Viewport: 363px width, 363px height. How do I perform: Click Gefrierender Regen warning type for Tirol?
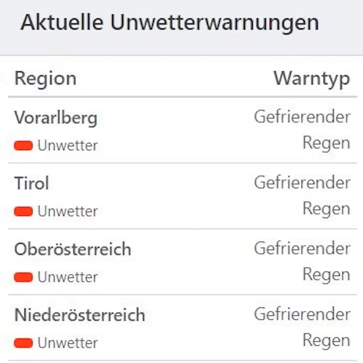pyautogui.click(x=302, y=196)
